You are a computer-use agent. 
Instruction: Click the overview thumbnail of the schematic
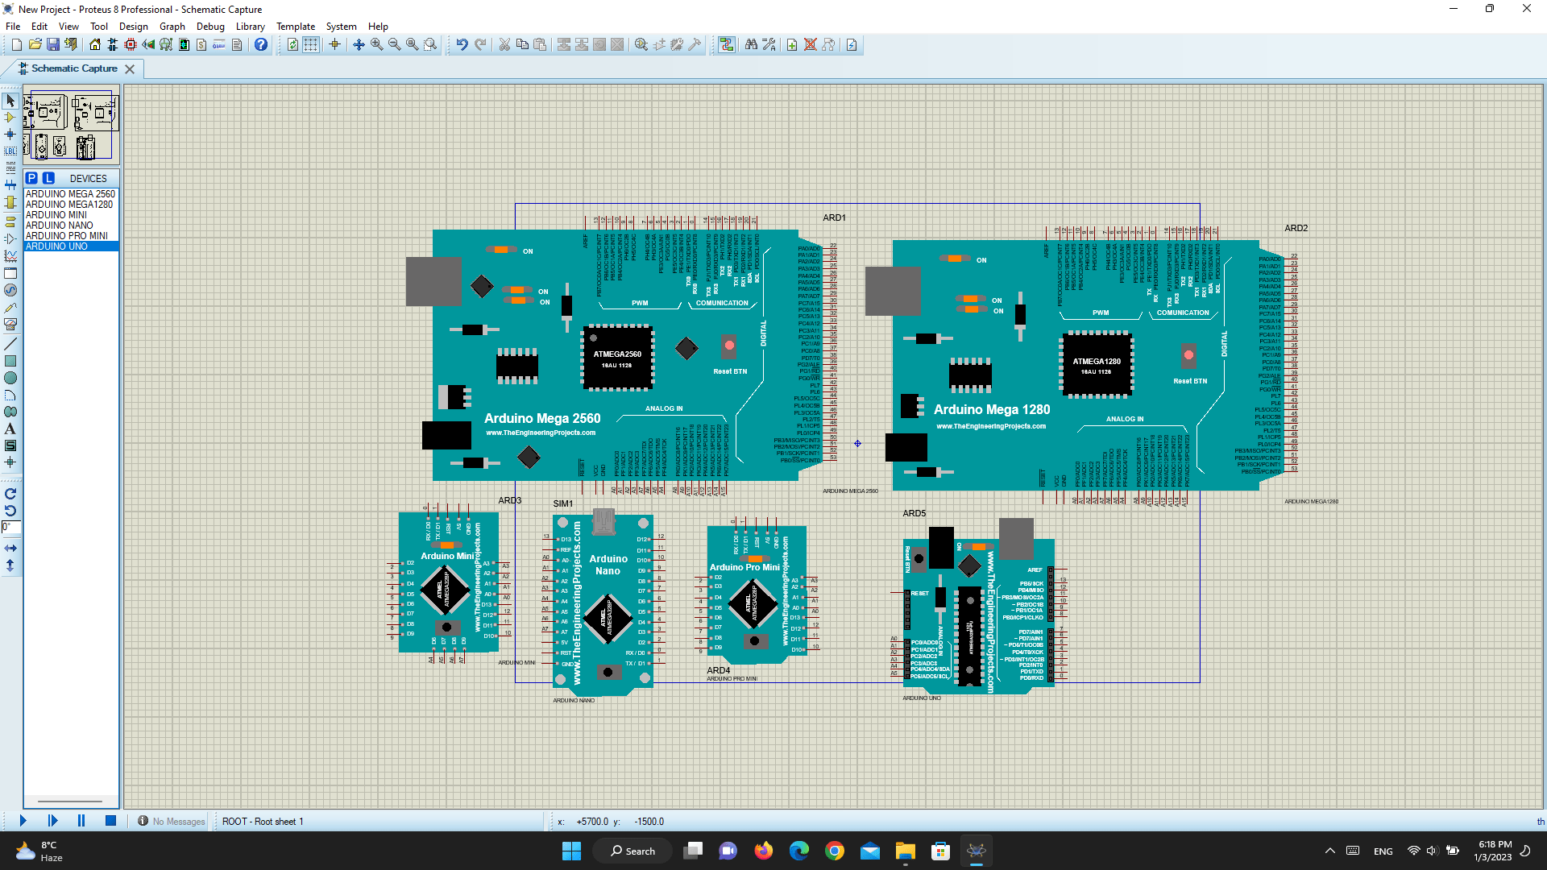click(x=71, y=126)
